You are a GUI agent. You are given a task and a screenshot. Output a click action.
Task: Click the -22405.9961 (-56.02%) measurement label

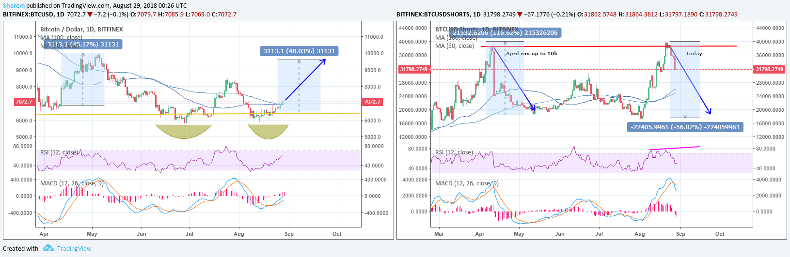tap(685, 127)
